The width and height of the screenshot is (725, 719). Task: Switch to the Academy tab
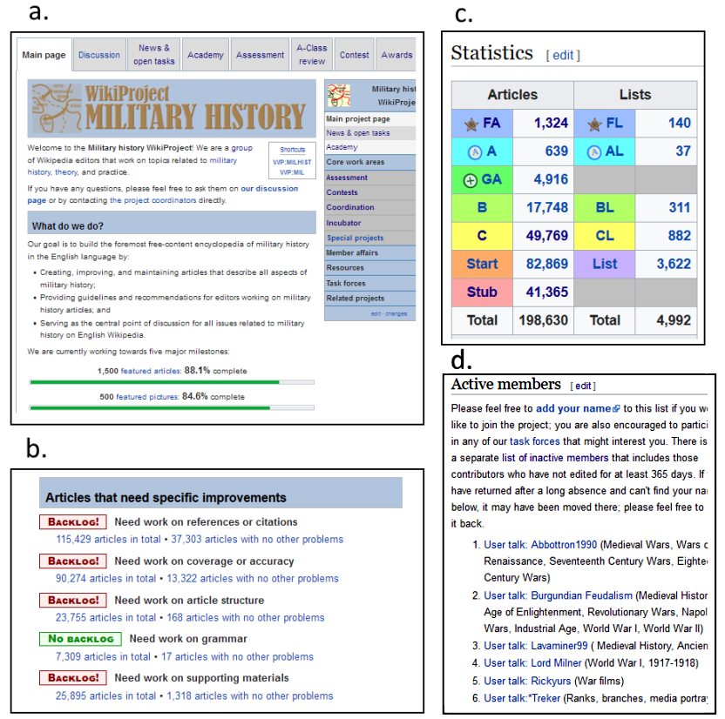click(x=206, y=55)
